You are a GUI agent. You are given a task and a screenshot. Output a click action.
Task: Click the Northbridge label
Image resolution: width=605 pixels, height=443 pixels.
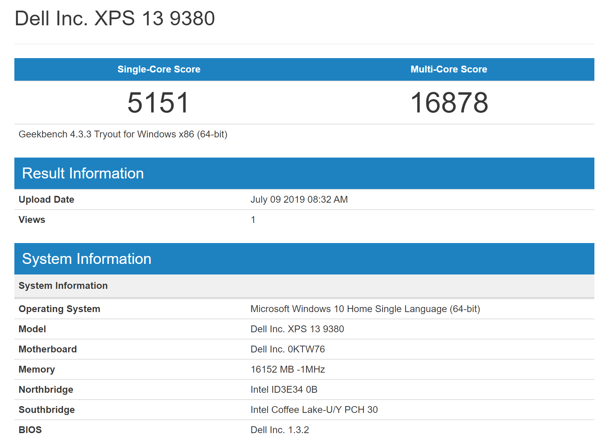(46, 390)
